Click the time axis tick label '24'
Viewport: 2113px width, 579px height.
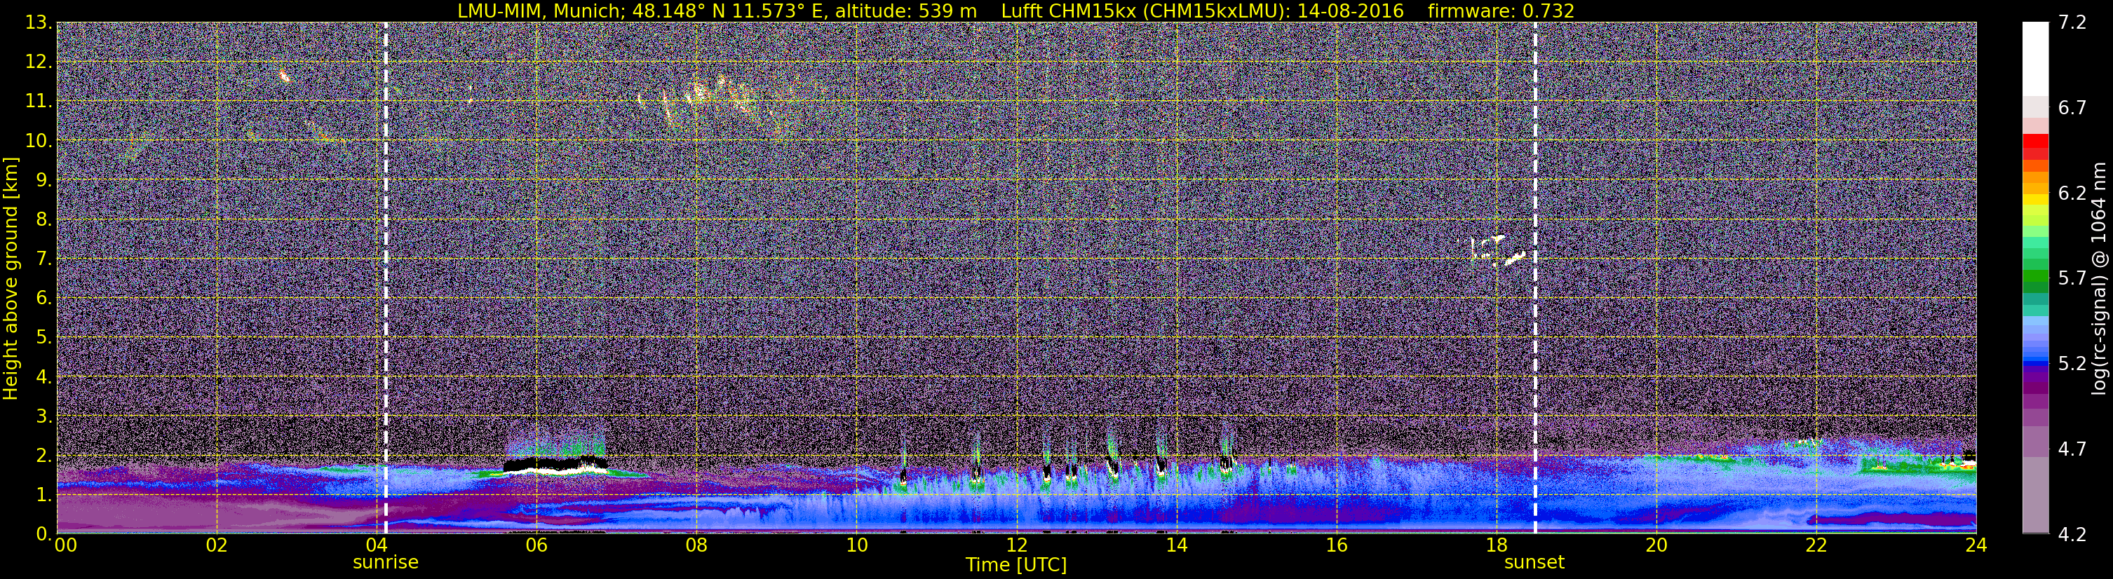coord(1975,545)
